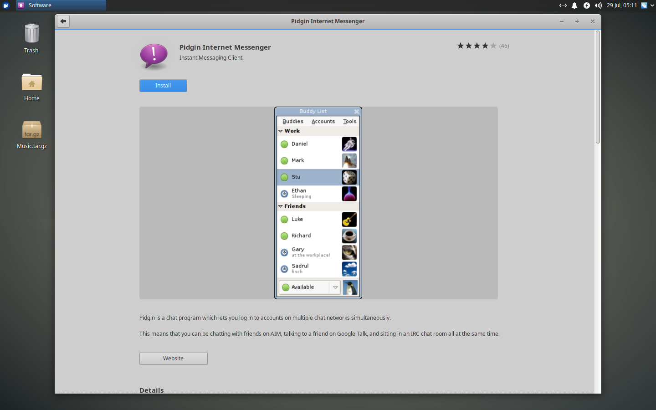Click Gary's eye avatar thumbnail
Image resolution: width=656 pixels, height=410 pixels.
349,252
